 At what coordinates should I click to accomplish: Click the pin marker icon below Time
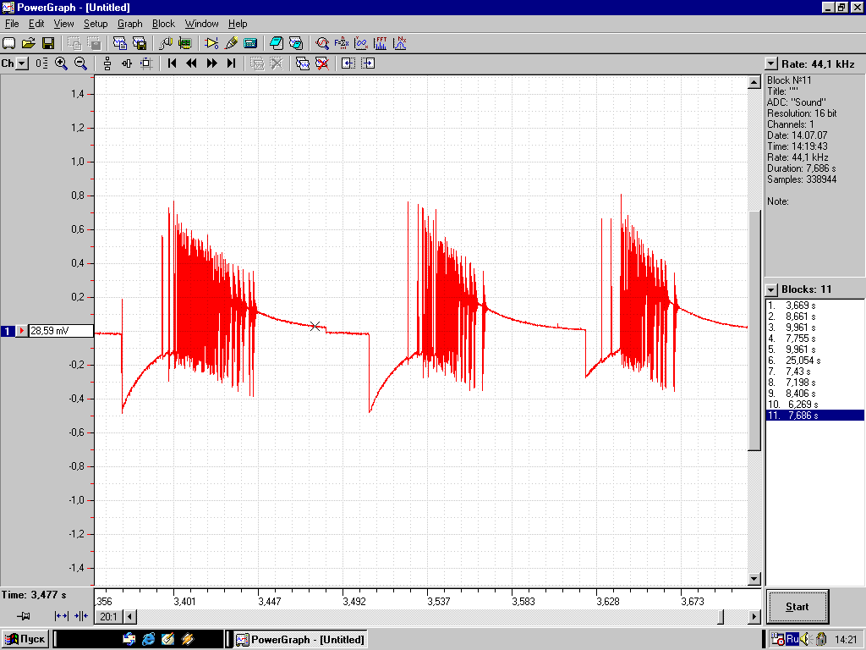(23, 616)
